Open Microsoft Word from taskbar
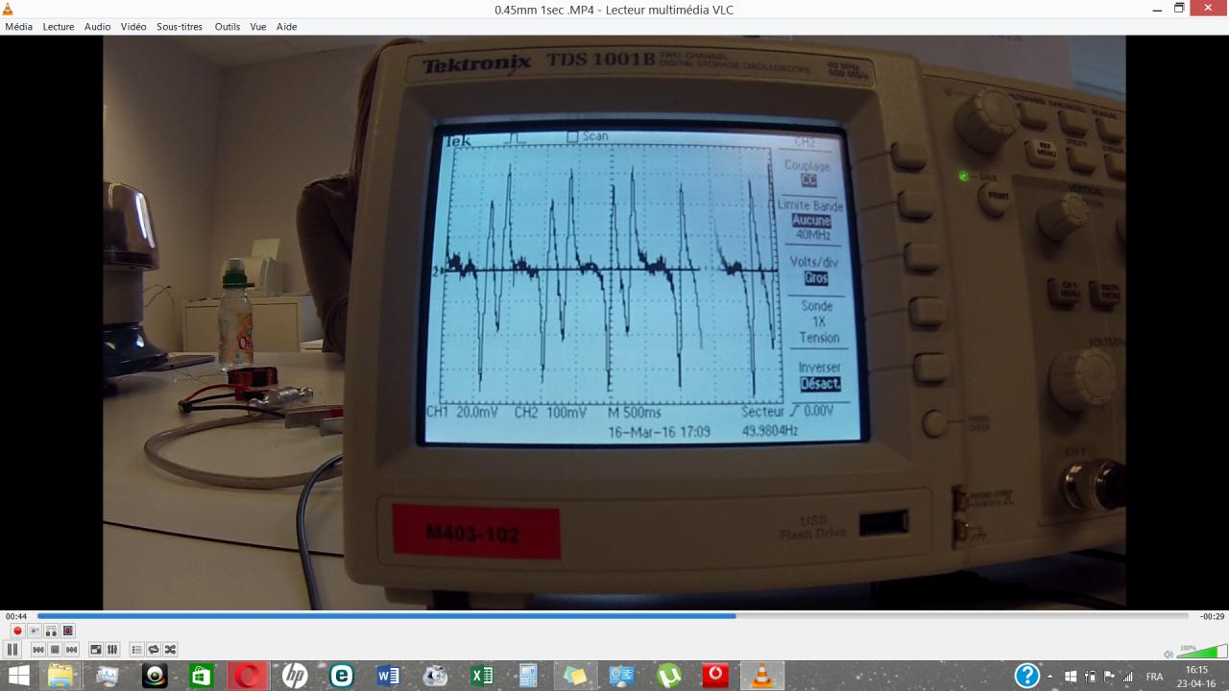 pyautogui.click(x=388, y=676)
